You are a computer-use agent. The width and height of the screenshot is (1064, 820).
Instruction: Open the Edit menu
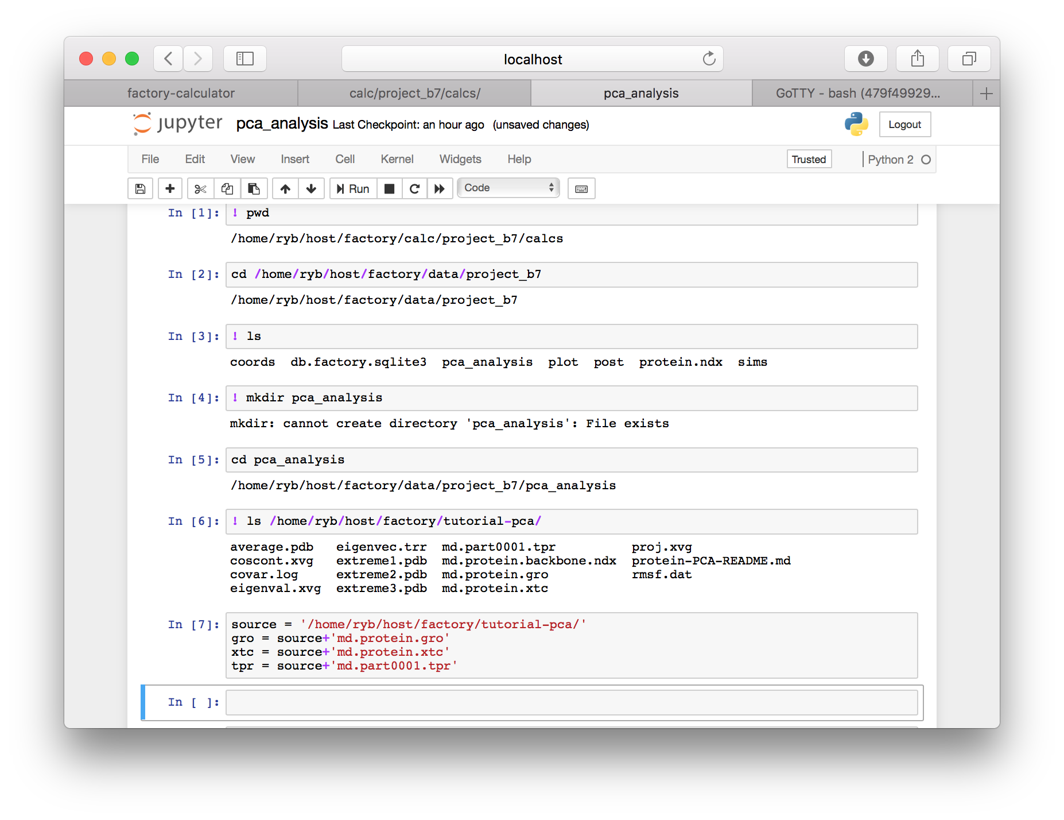(195, 159)
